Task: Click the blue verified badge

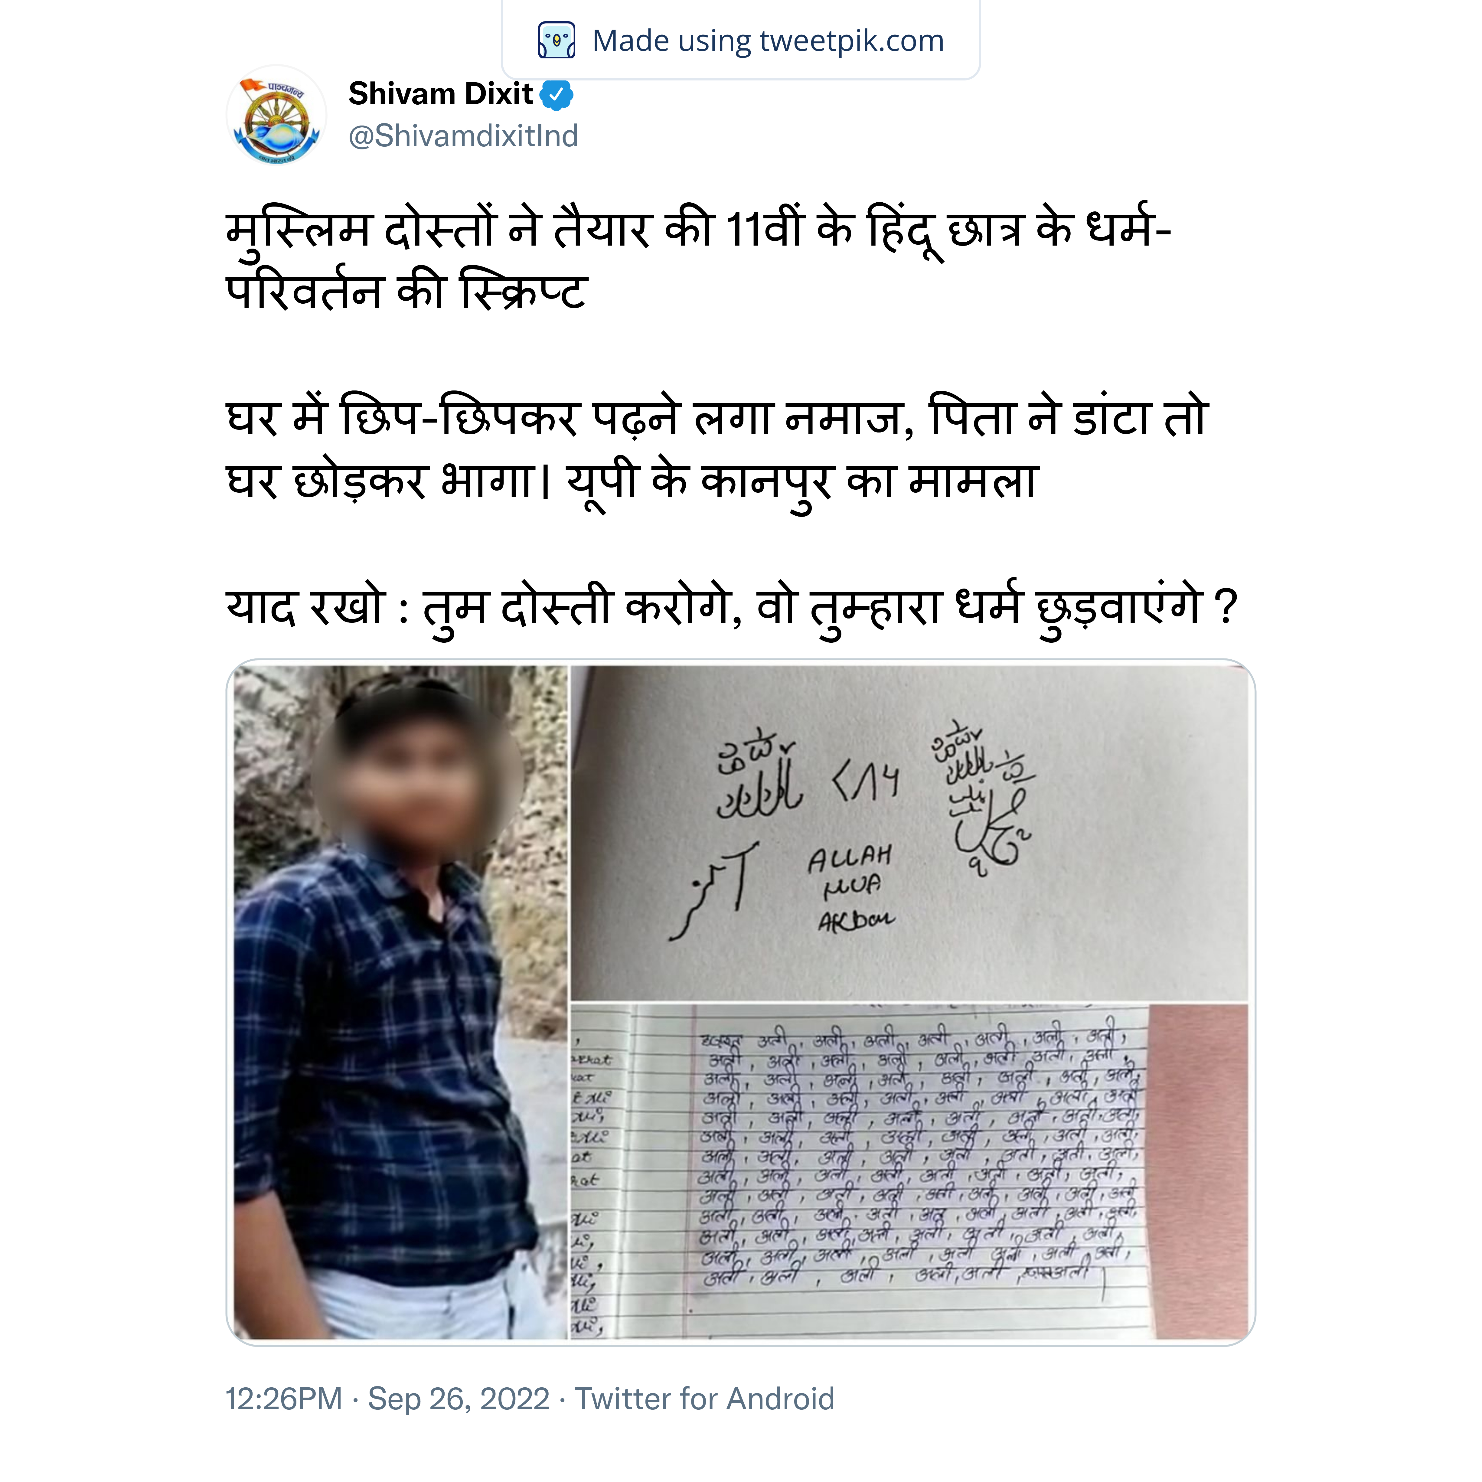Action: [557, 95]
